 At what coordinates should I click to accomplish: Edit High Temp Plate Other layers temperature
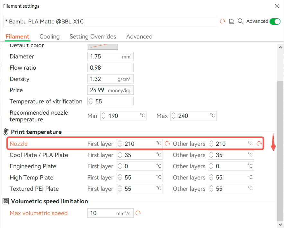pos(231,178)
